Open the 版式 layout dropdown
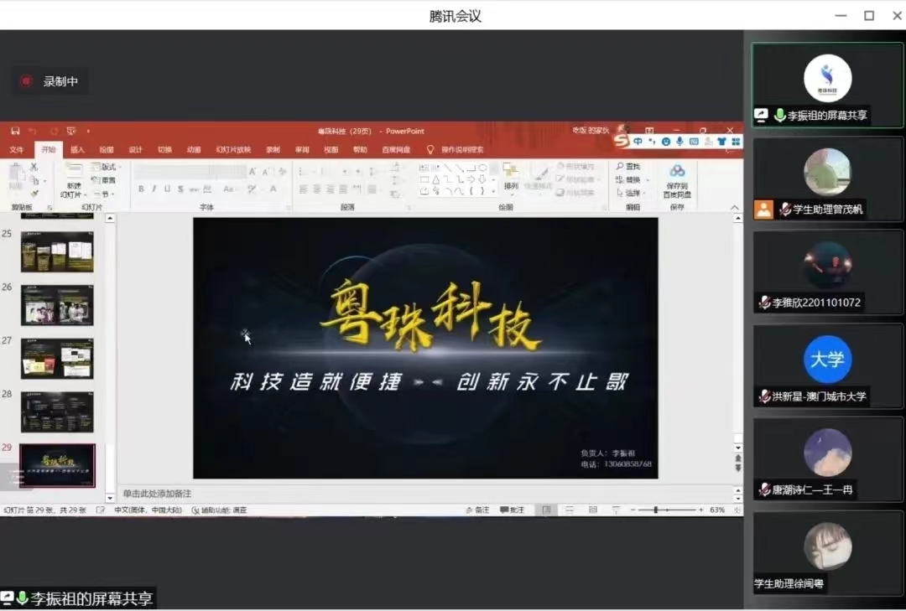The height and width of the screenshot is (611, 906). tap(106, 167)
